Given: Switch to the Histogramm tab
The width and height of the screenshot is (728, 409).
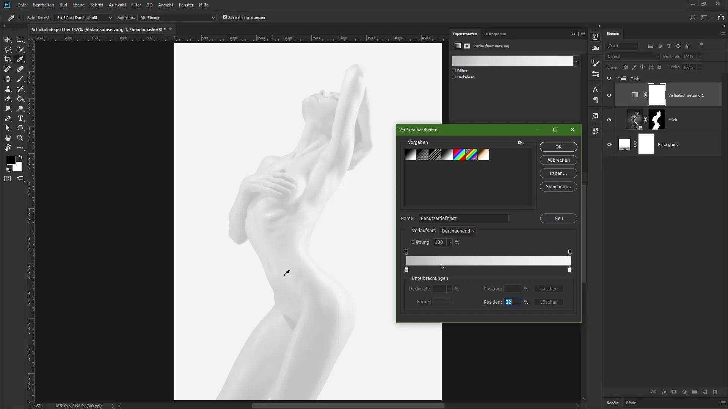Looking at the screenshot, I should (x=495, y=34).
